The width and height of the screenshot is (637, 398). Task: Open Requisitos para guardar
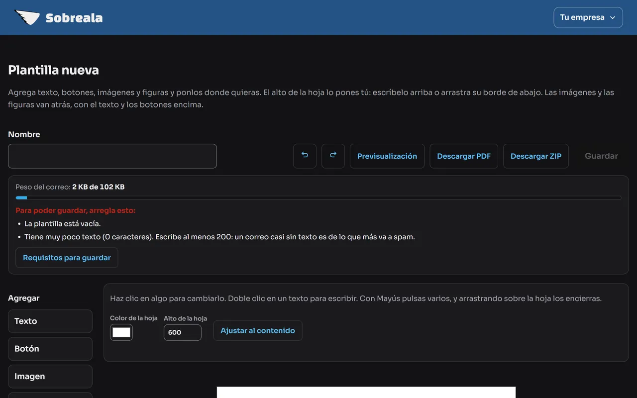67,258
